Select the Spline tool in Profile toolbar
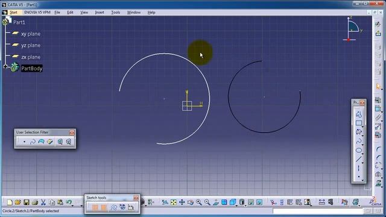 pyautogui.click(x=359, y=141)
